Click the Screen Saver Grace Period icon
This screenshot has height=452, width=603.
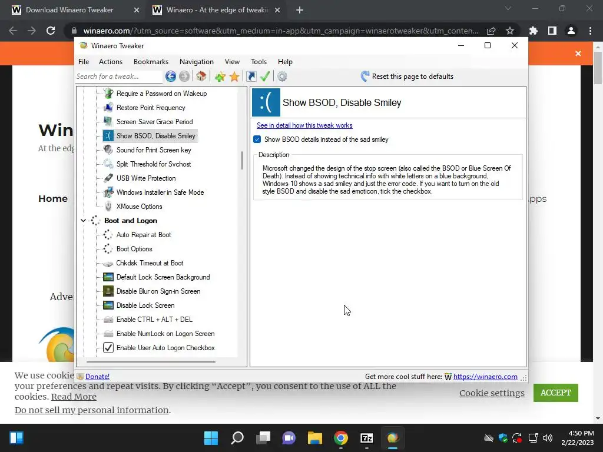pos(108,122)
